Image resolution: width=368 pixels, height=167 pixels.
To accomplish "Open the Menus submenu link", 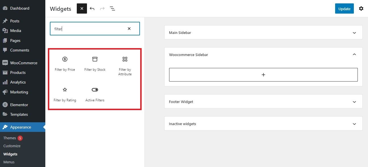I will 9,162.
